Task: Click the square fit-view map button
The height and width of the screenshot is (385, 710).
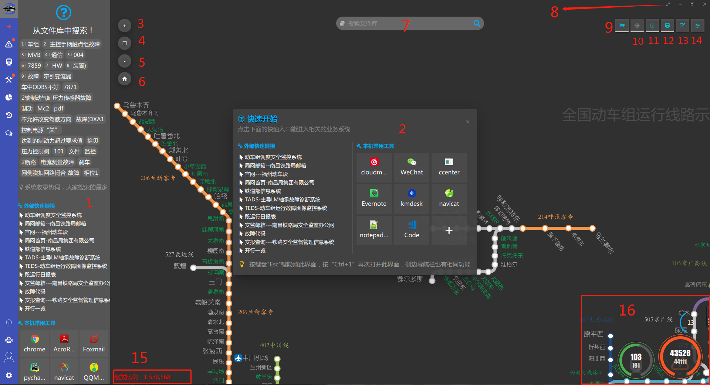Action: (x=125, y=43)
